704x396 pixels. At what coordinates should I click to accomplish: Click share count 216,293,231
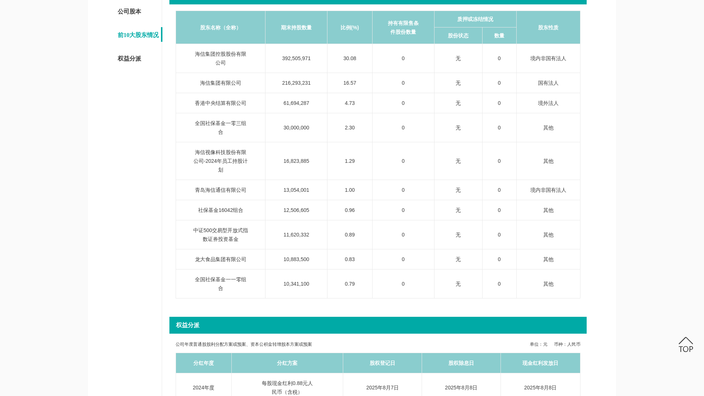[x=296, y=83]
